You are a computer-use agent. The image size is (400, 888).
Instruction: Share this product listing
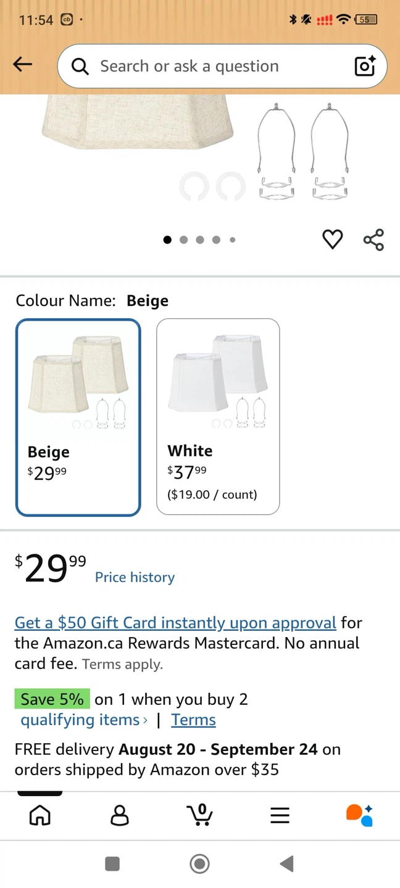373,240
